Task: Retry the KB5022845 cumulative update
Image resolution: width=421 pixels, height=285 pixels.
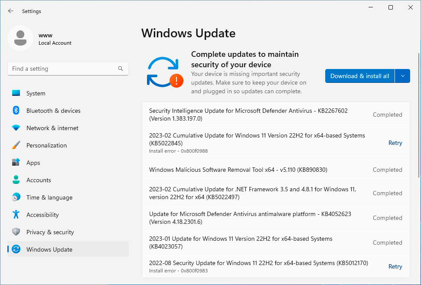Action: [395, 143]
